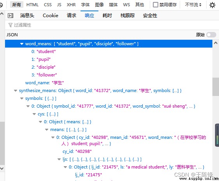
Task: Enable the 禁用缓存 checkbox
Action: [x=156, y=5]
